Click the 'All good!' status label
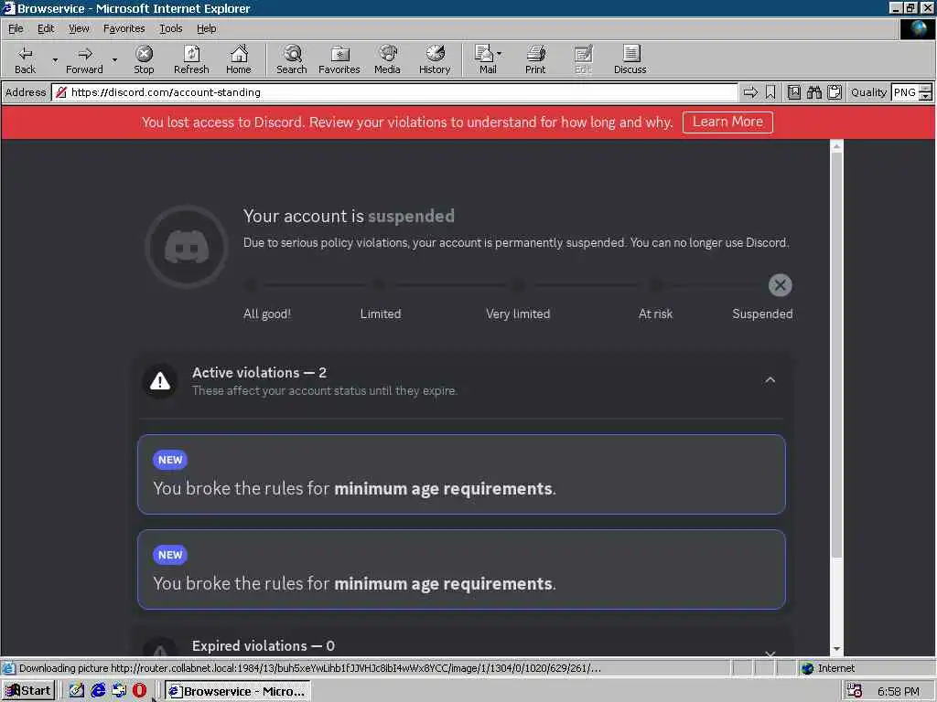 coord(266,314)
